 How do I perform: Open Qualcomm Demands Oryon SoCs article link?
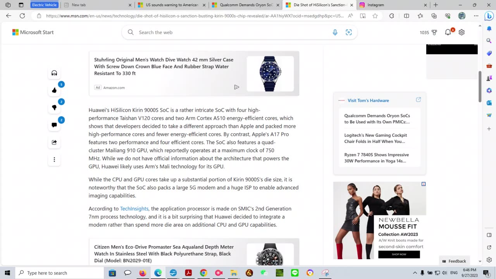pos(377,119)
